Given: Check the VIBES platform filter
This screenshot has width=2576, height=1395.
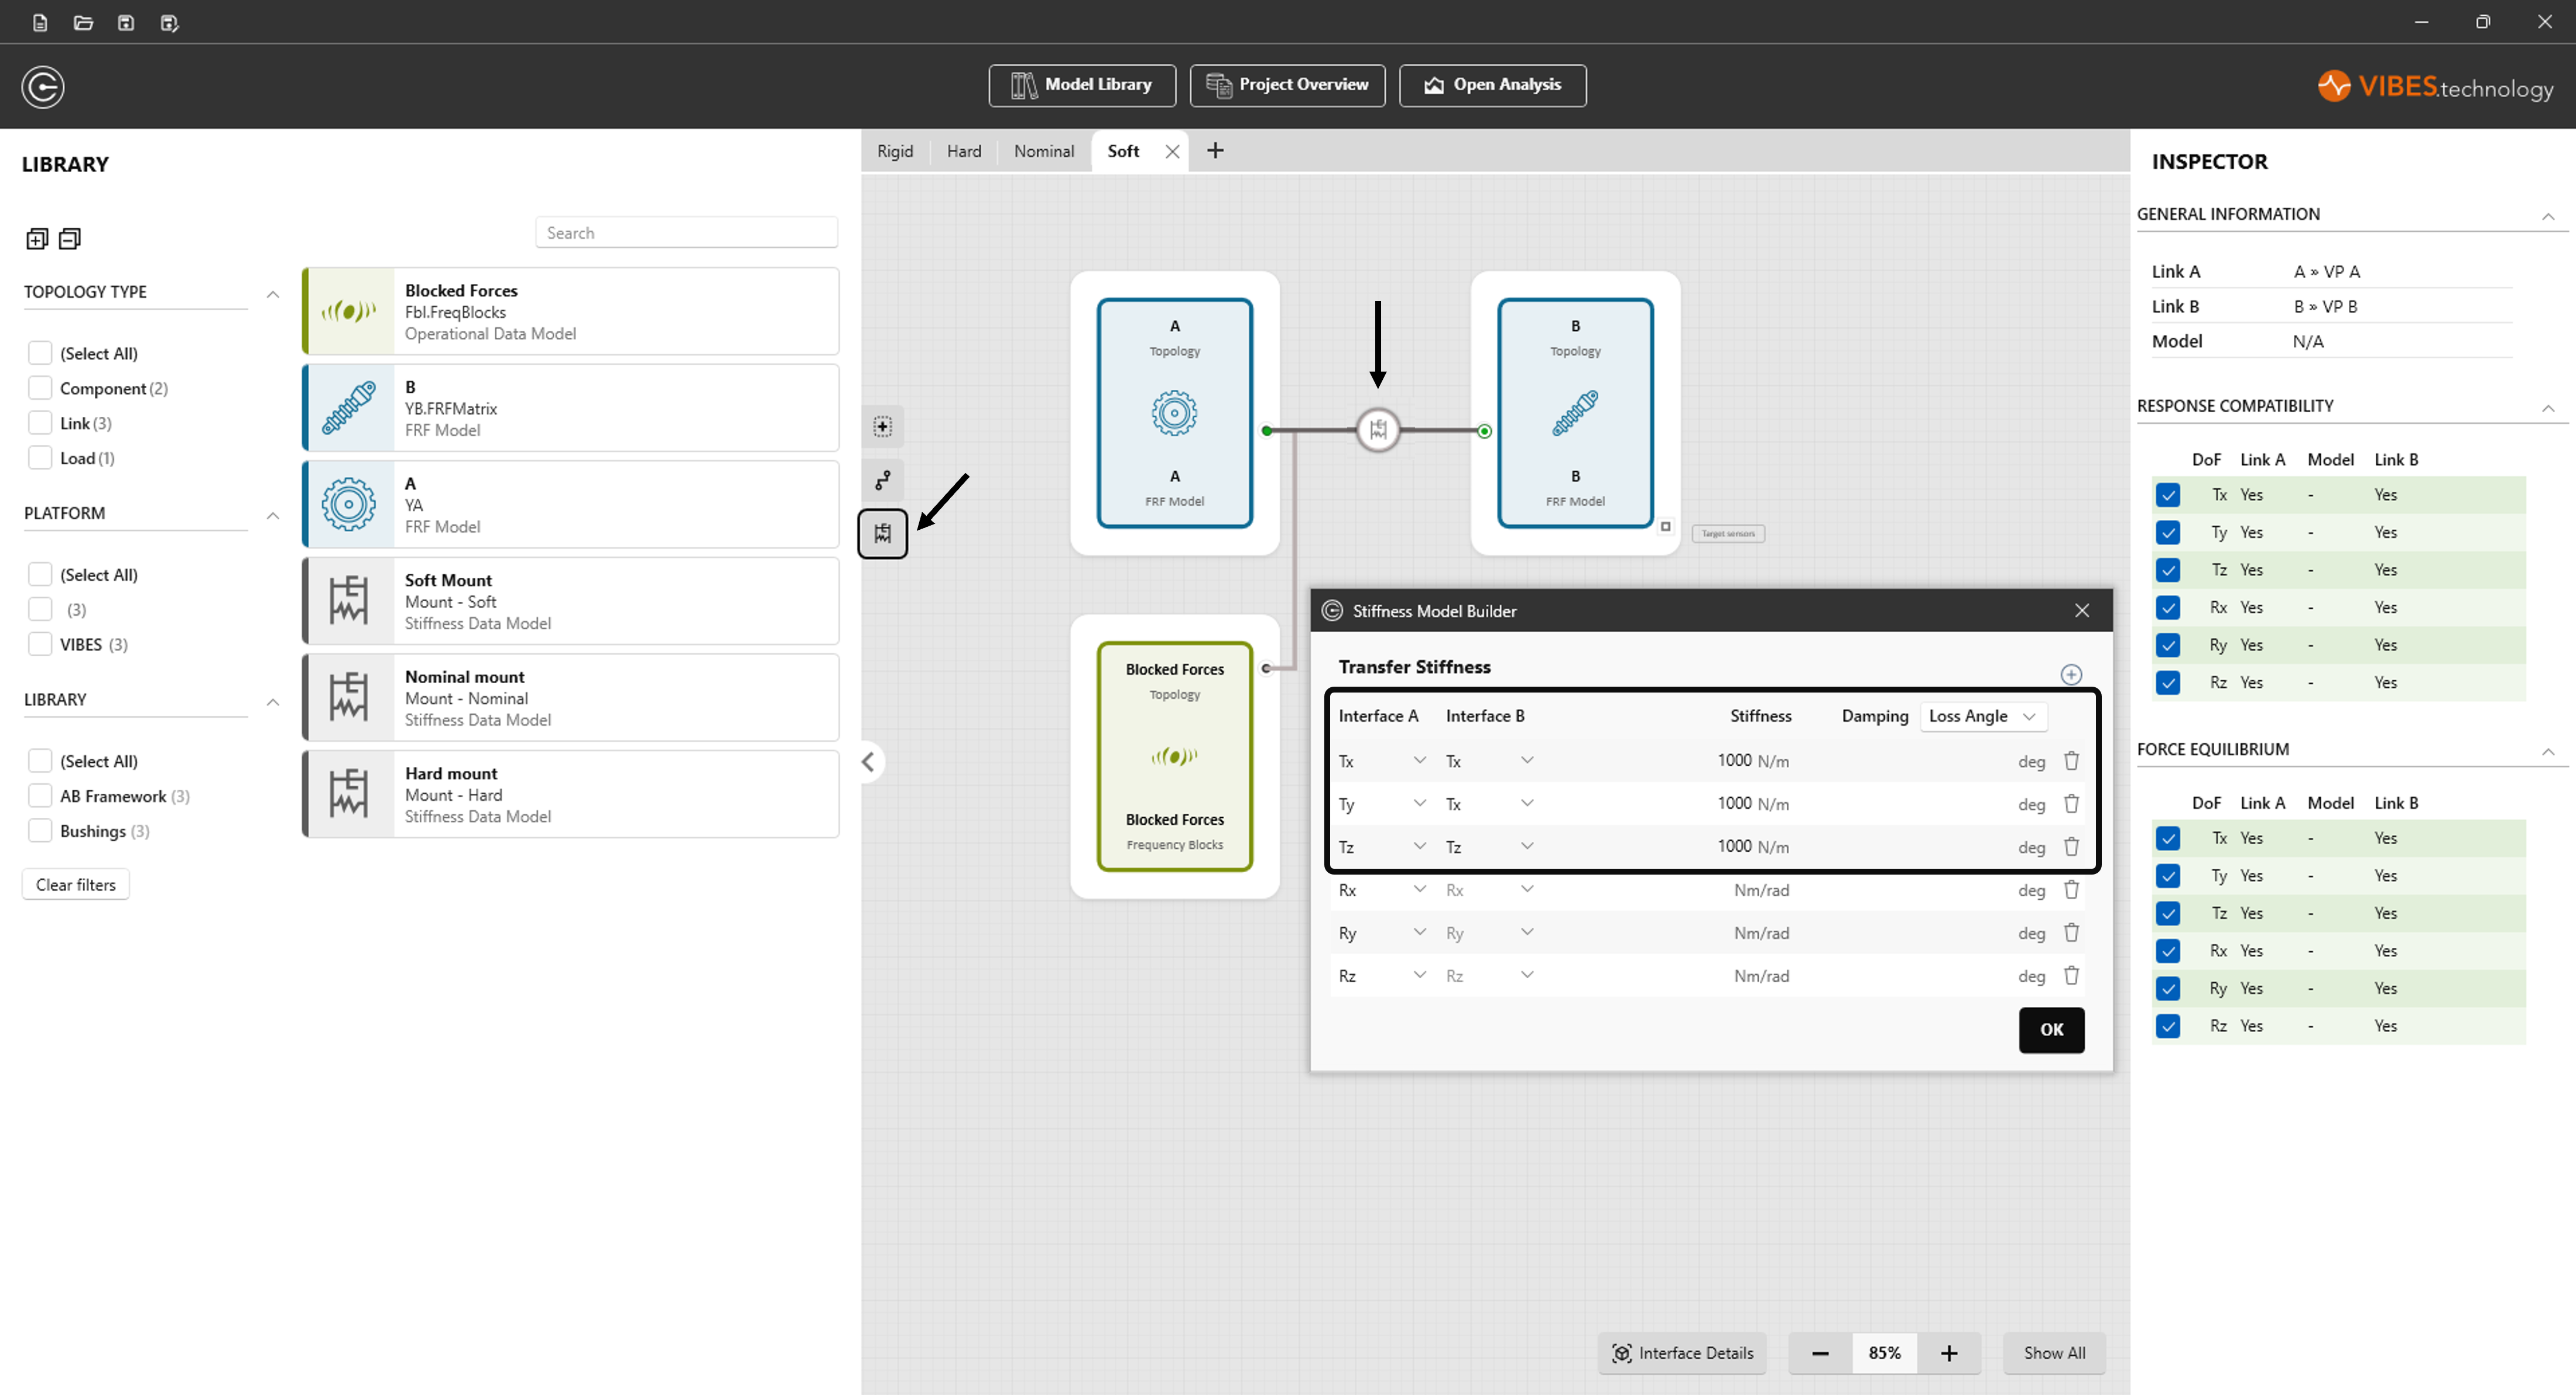Looking at the screenshot, I should coord(40,644).
